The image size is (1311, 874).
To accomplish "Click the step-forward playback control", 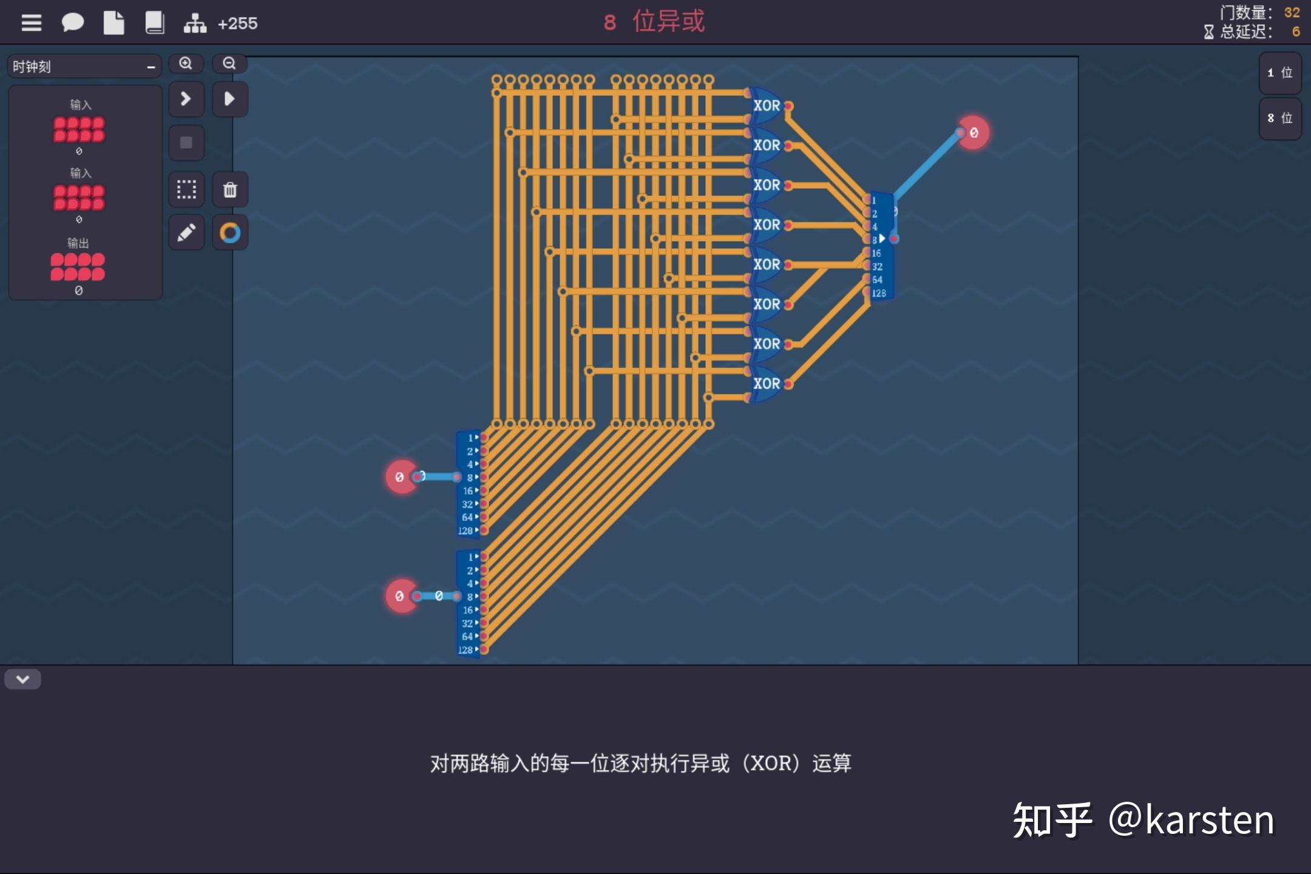I will (185, 98).
